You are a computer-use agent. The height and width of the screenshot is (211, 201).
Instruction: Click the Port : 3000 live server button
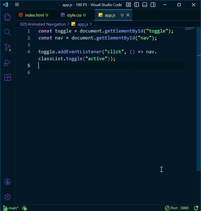pyautogui.click(x=177, y=208)
